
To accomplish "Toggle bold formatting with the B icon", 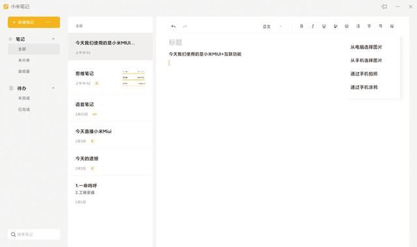I will pos(301,26).
